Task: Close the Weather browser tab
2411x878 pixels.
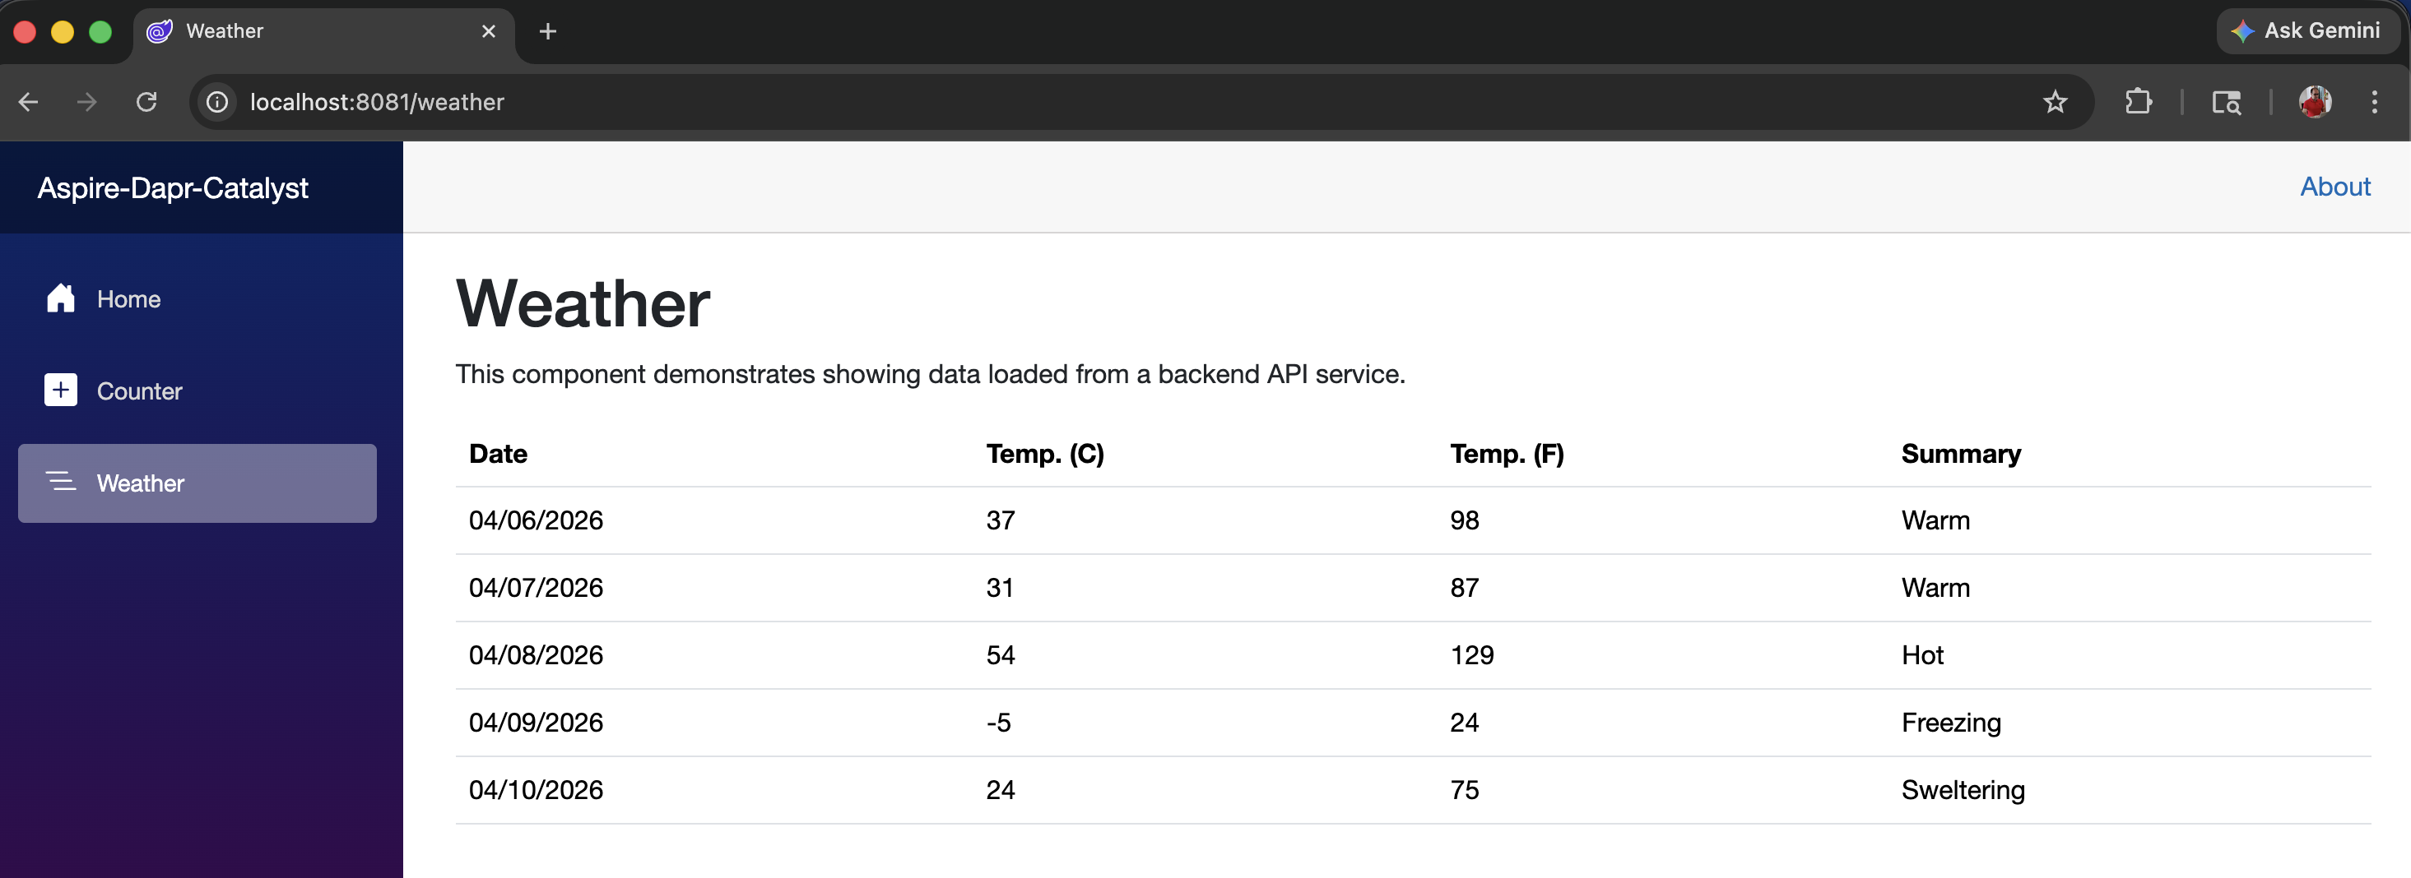Action: (489, 32)
